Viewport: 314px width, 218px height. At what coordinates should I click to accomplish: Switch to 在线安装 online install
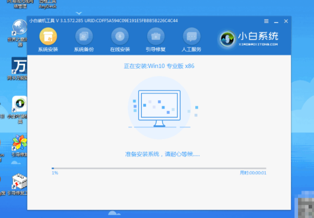(120, 37)
